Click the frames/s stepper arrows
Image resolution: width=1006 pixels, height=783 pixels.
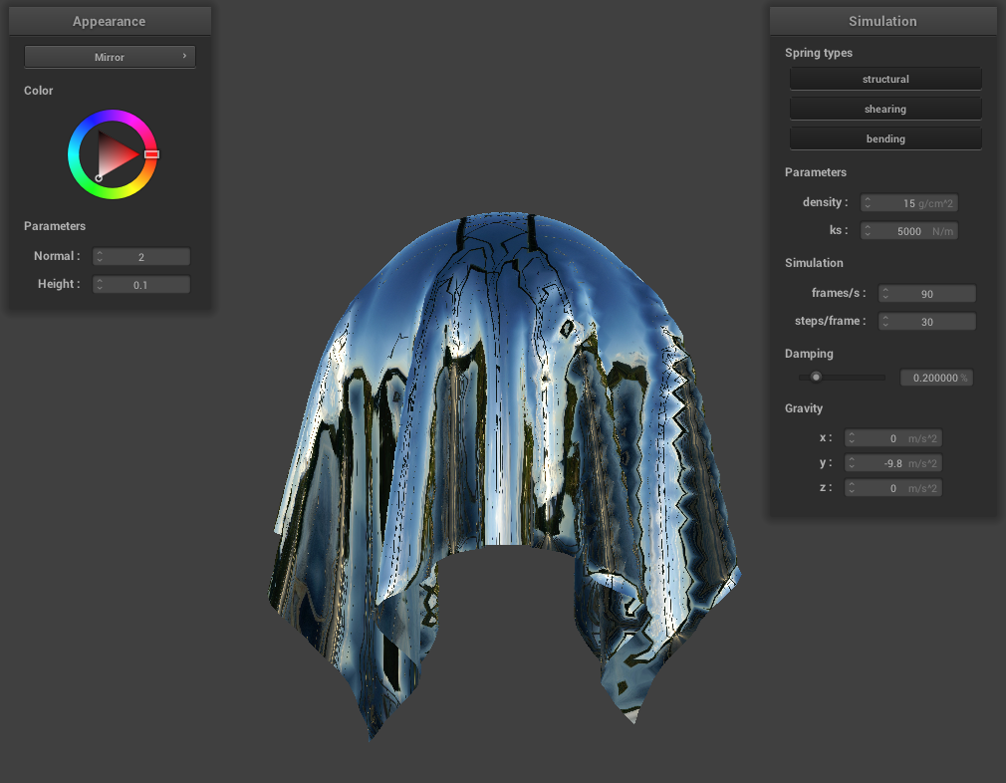885,294
